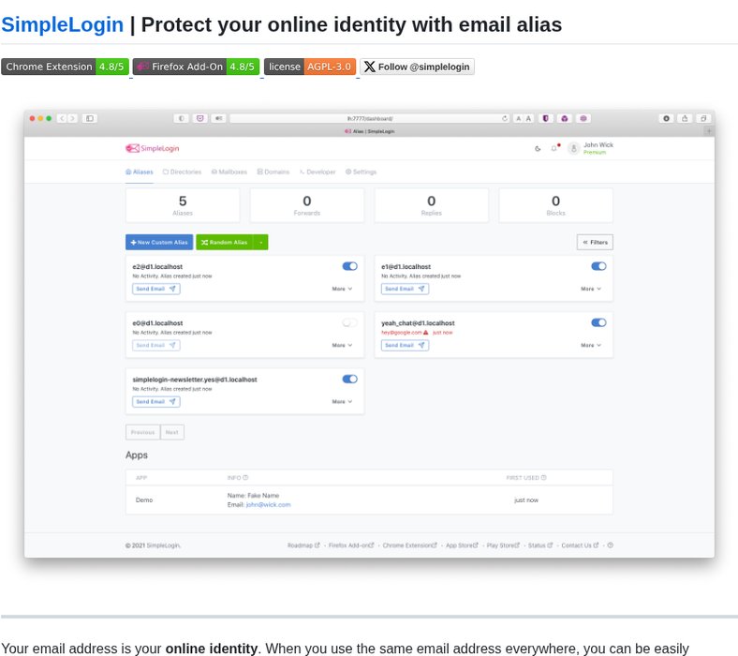Viewport: 738px width, 656px height.
Task: Open the SimpleLogin heading link
Action: coord(62,25)
